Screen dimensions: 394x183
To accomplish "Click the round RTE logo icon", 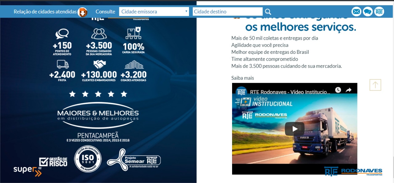I will coord(379,12).
